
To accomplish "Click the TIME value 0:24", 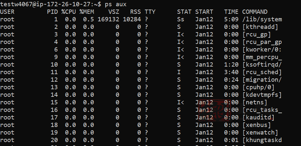I will pyautogui.click(x=231, y=80).
